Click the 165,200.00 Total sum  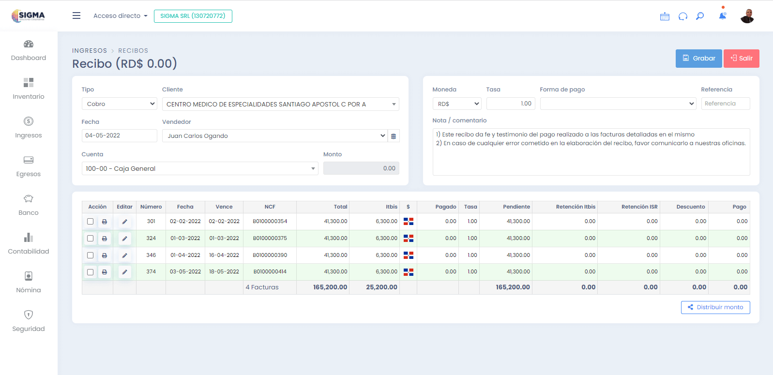(330, 287)
